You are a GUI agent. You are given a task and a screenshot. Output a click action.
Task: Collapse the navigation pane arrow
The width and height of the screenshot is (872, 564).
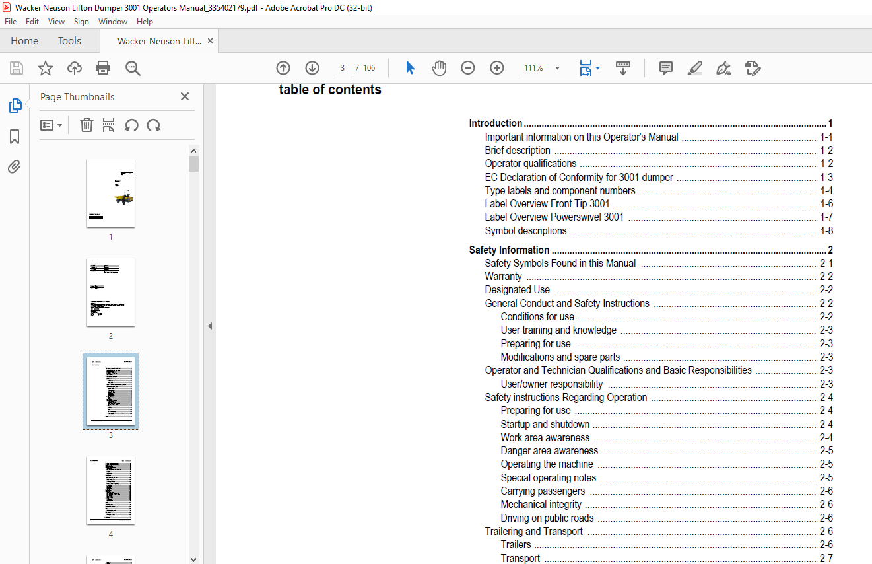tap(210, 326)
